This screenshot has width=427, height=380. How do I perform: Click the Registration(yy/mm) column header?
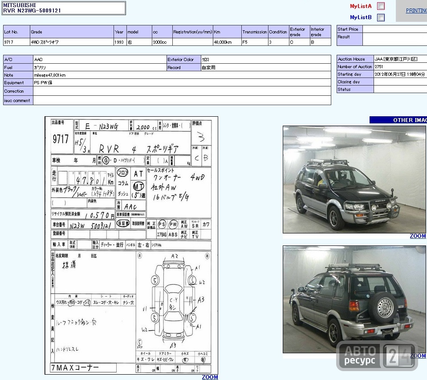192,32
